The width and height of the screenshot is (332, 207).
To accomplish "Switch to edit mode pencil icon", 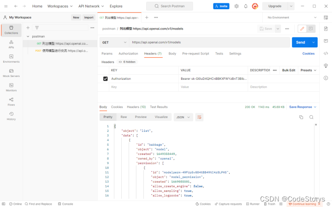I will [302, 29].
